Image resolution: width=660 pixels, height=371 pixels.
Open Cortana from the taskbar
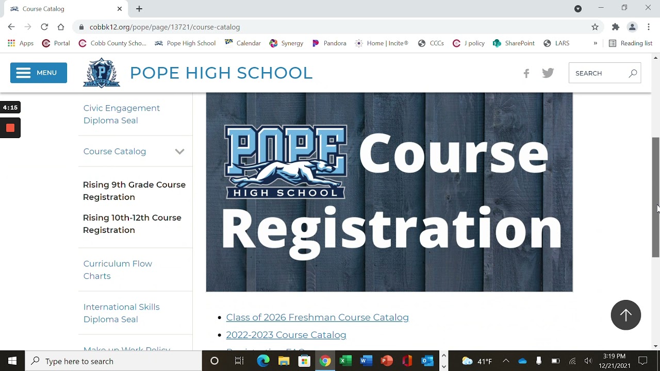[x=214, y=361]
